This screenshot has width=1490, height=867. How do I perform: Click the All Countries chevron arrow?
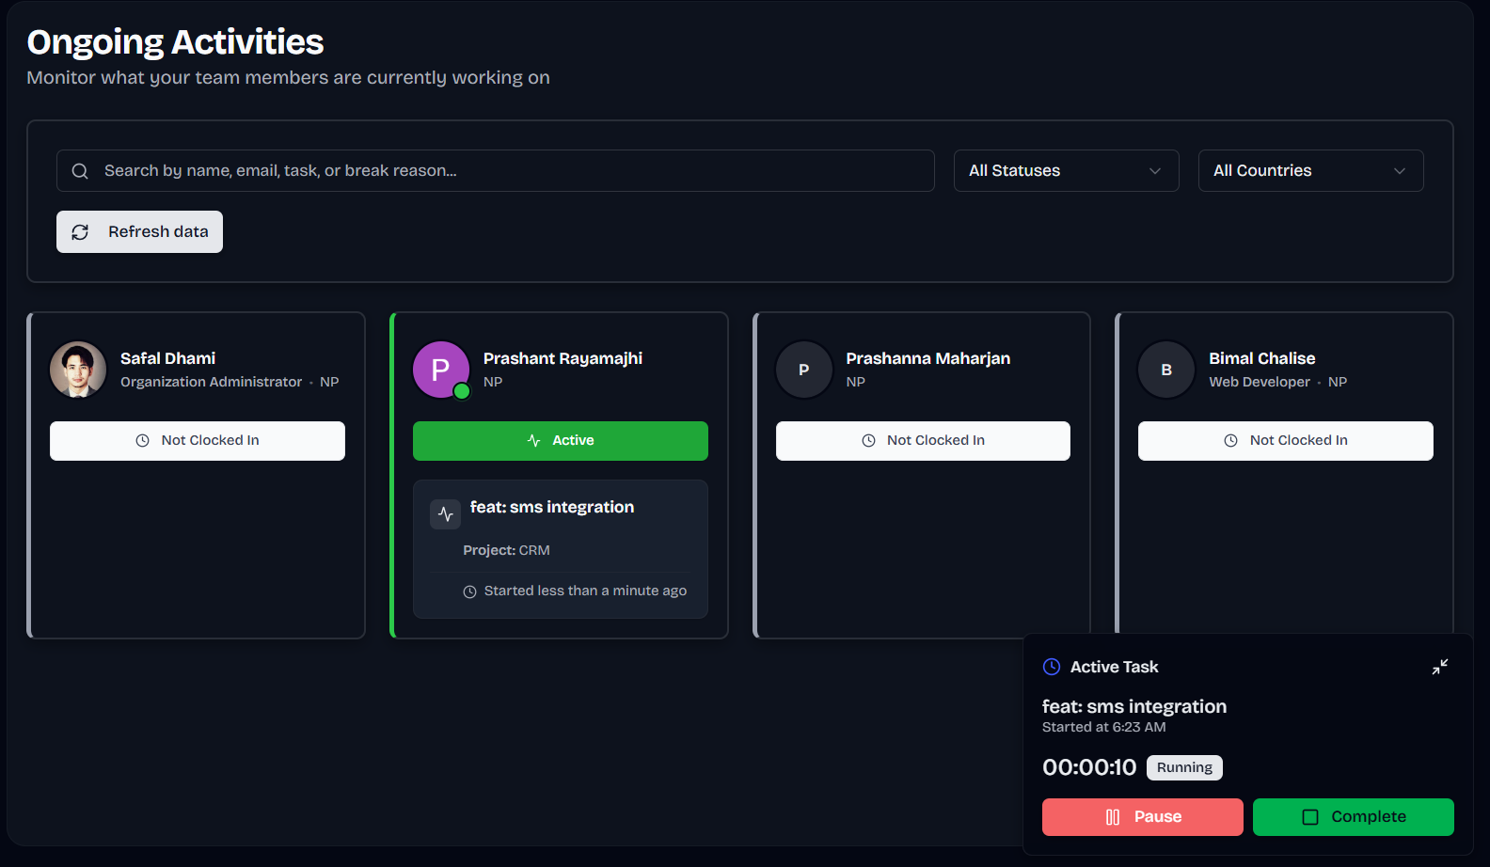click(x=1400, y=171)
